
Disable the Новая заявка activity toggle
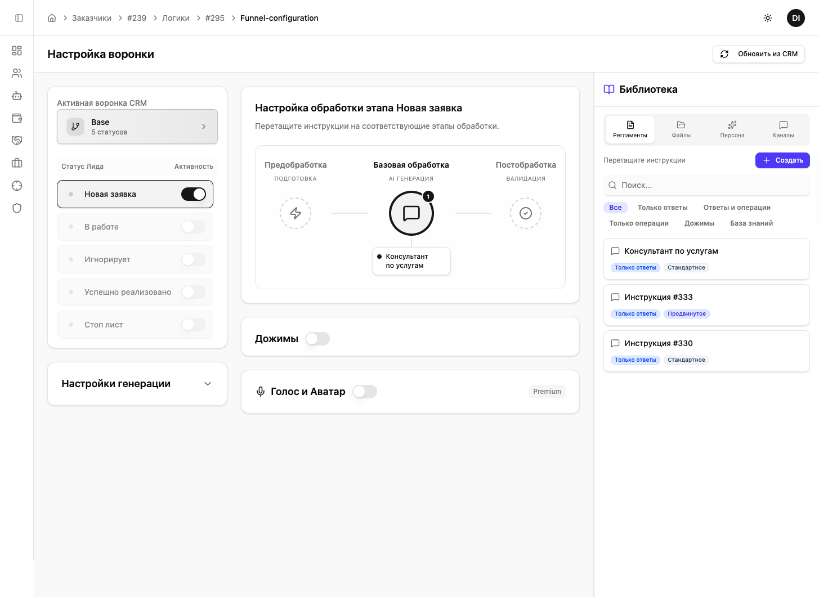[193, 194]
